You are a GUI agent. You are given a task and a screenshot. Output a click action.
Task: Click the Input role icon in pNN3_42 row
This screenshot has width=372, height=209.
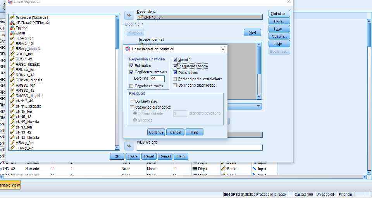[x=255, y=169]
